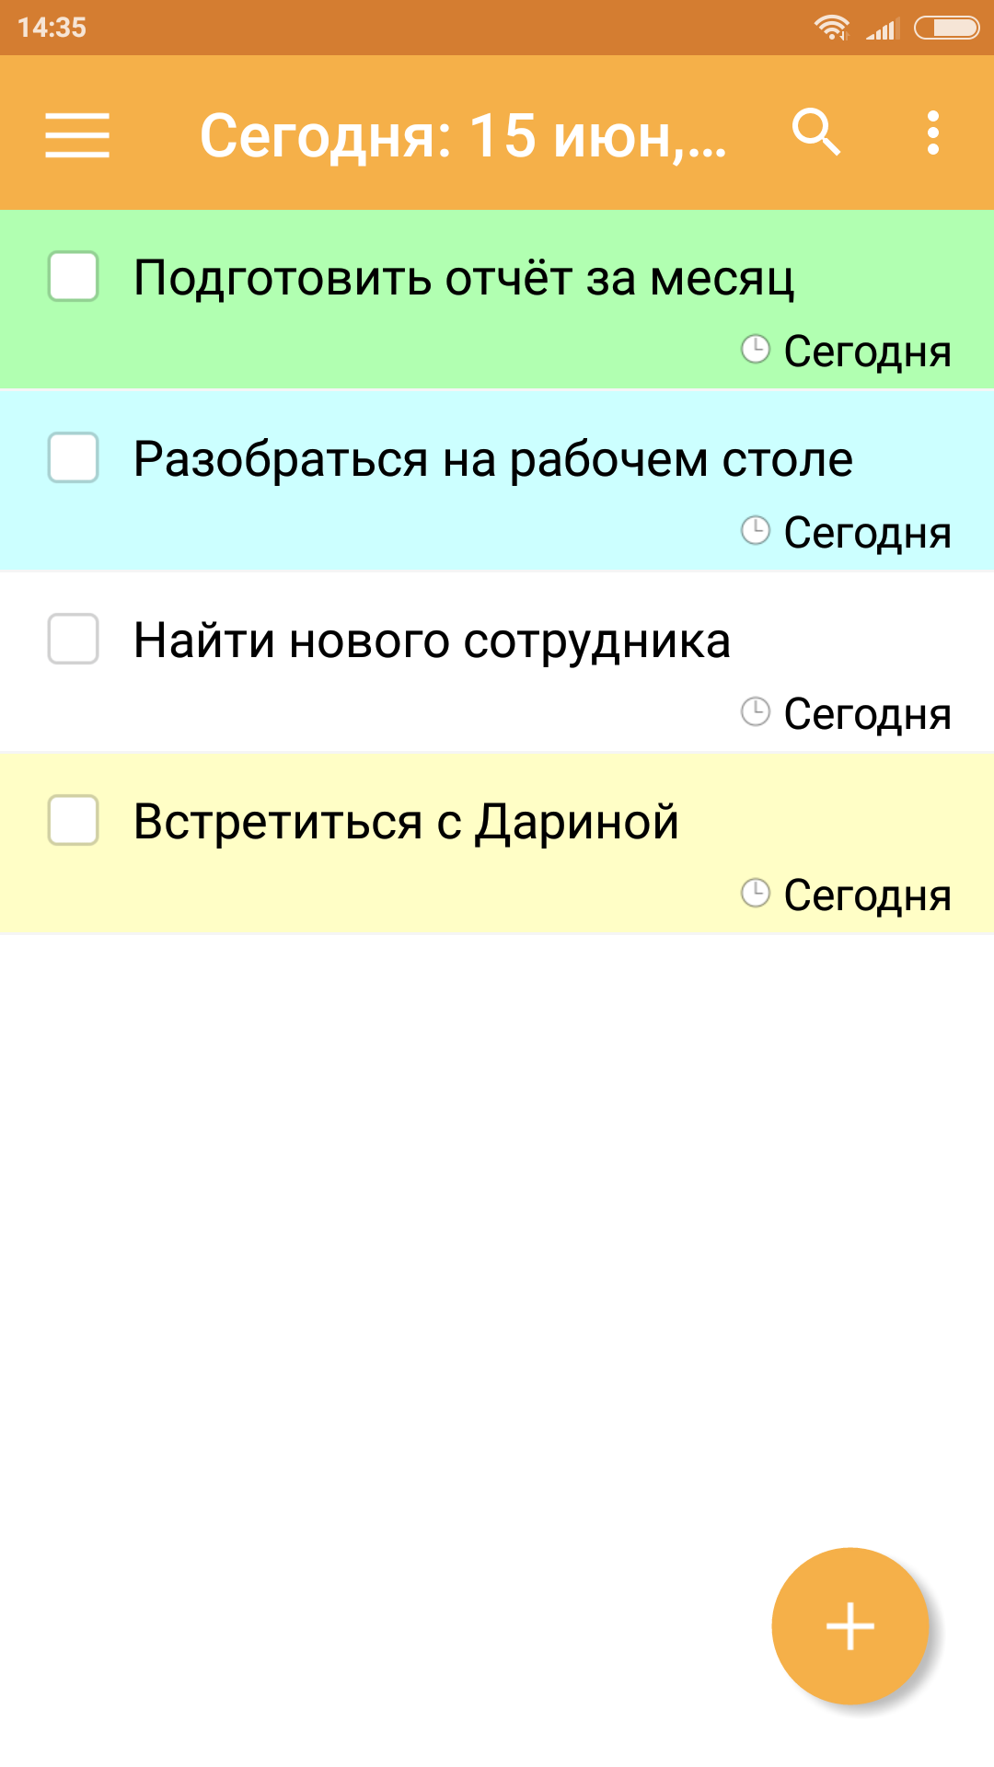Tap the title Сегодня: 15 июн
Viewport: 994px width, 1767px height.
point(463,135)
